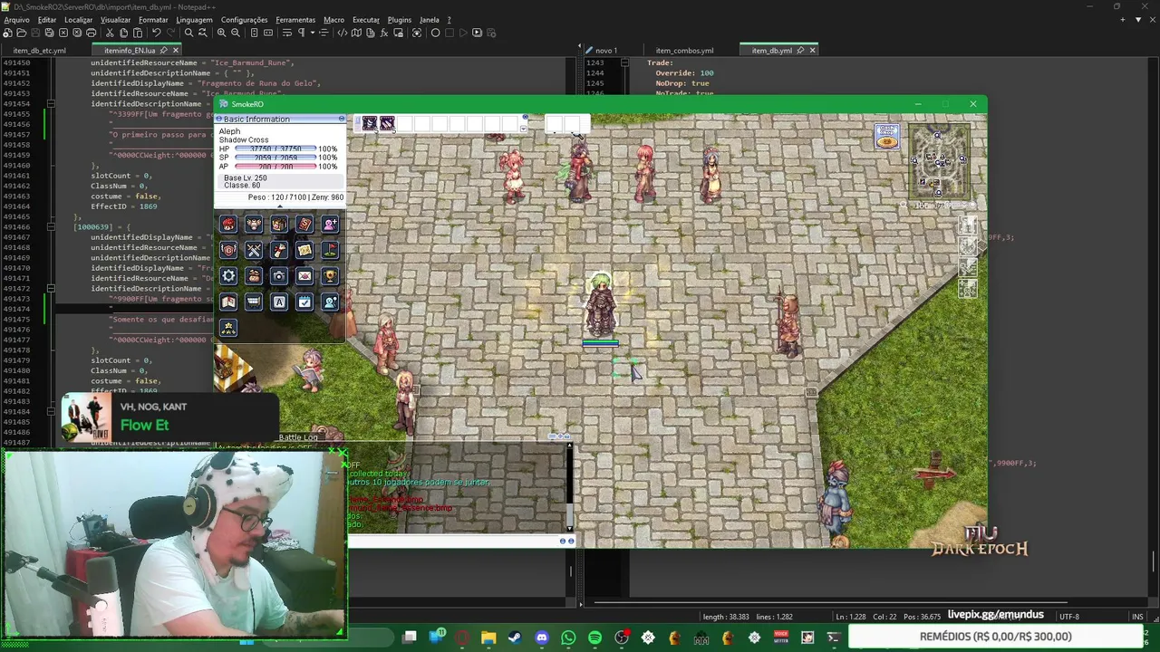This screenshot has width=1160, height=652.
Task: Open the skill book S icon
Action: click(304, 224)
